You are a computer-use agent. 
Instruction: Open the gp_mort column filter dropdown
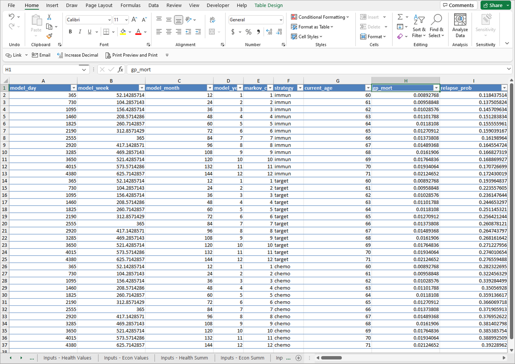click(436, 88)
